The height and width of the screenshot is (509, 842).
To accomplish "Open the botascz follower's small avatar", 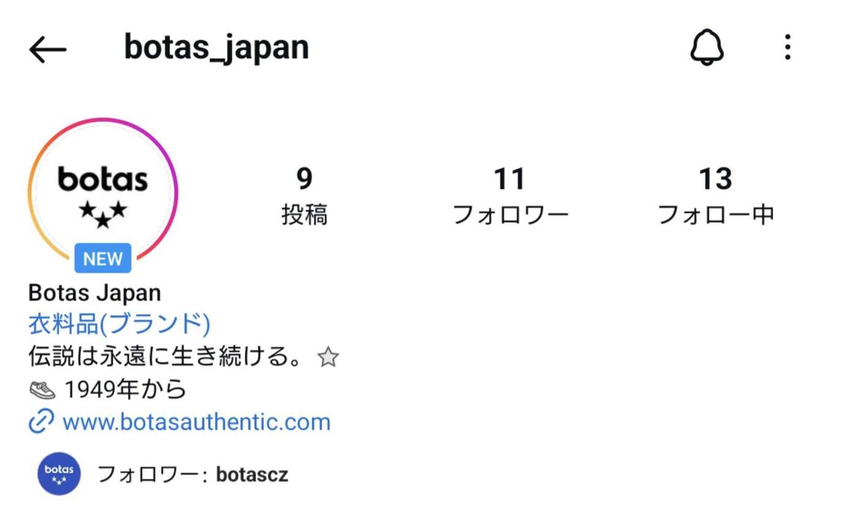I will tap(59, 472).
